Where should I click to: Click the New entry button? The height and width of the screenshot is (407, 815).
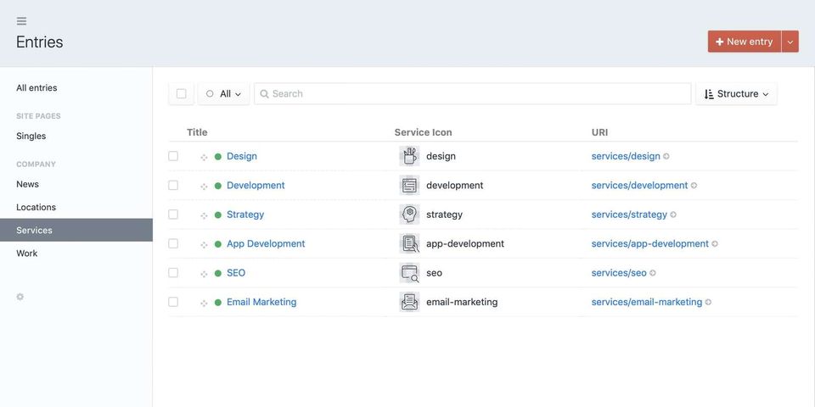[x=745, y=42]
